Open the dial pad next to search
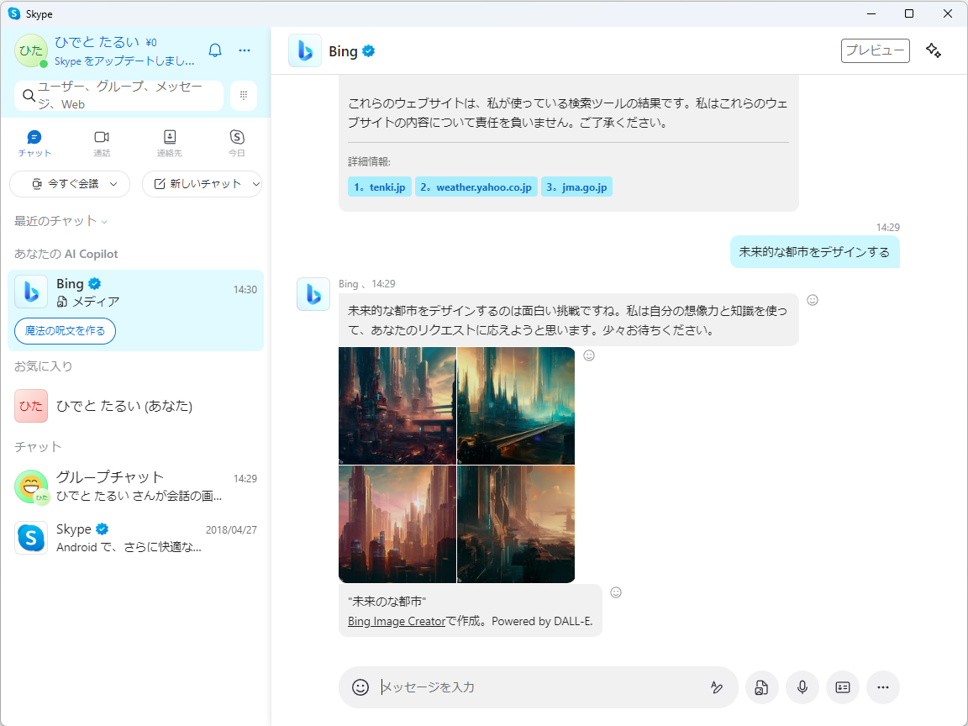The image size is (968, 726). [x=244, y=95]
